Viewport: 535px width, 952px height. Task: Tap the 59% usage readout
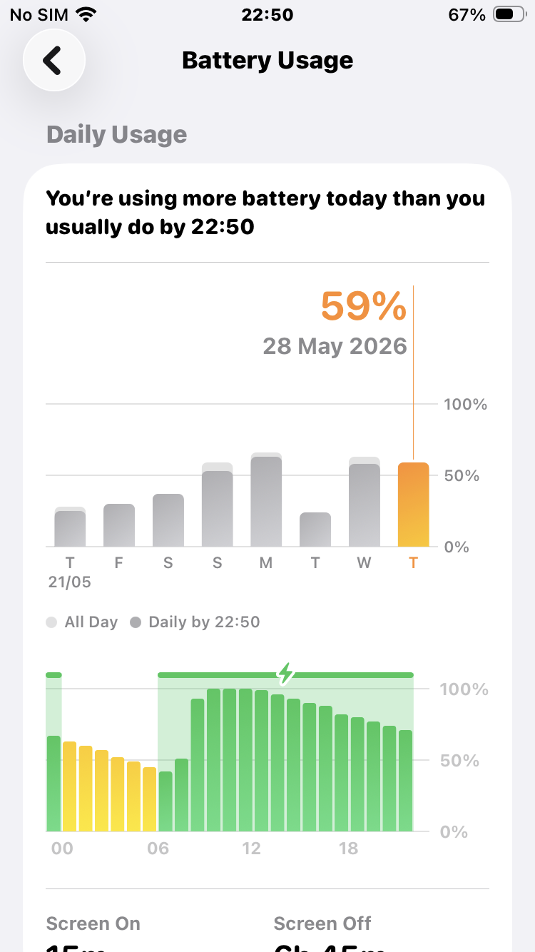pos(363,306)
